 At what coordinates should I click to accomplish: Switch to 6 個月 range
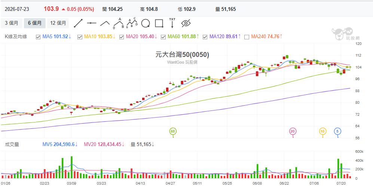click(x=35, y=23)
